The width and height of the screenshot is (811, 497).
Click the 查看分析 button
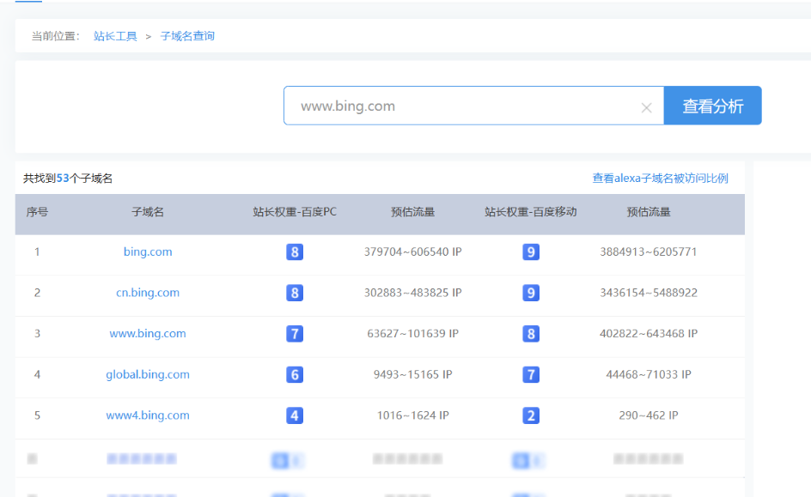[x=712, y=106]
